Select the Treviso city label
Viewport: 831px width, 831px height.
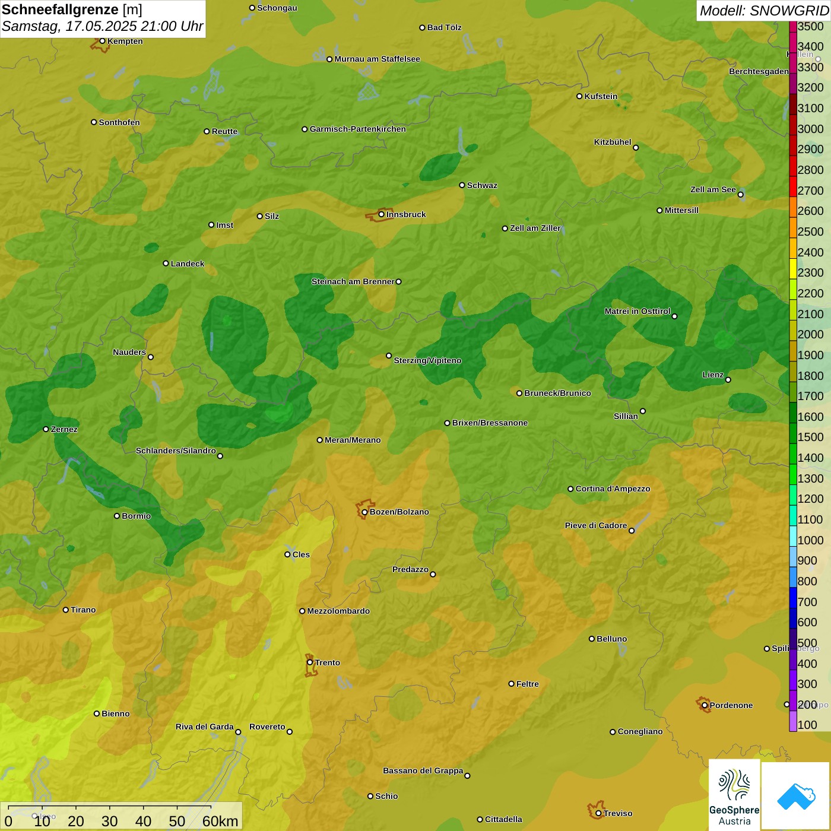point(618,813)
